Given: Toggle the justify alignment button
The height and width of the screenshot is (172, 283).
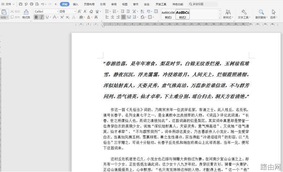Looking at the screenshot, I should point(123,17).
